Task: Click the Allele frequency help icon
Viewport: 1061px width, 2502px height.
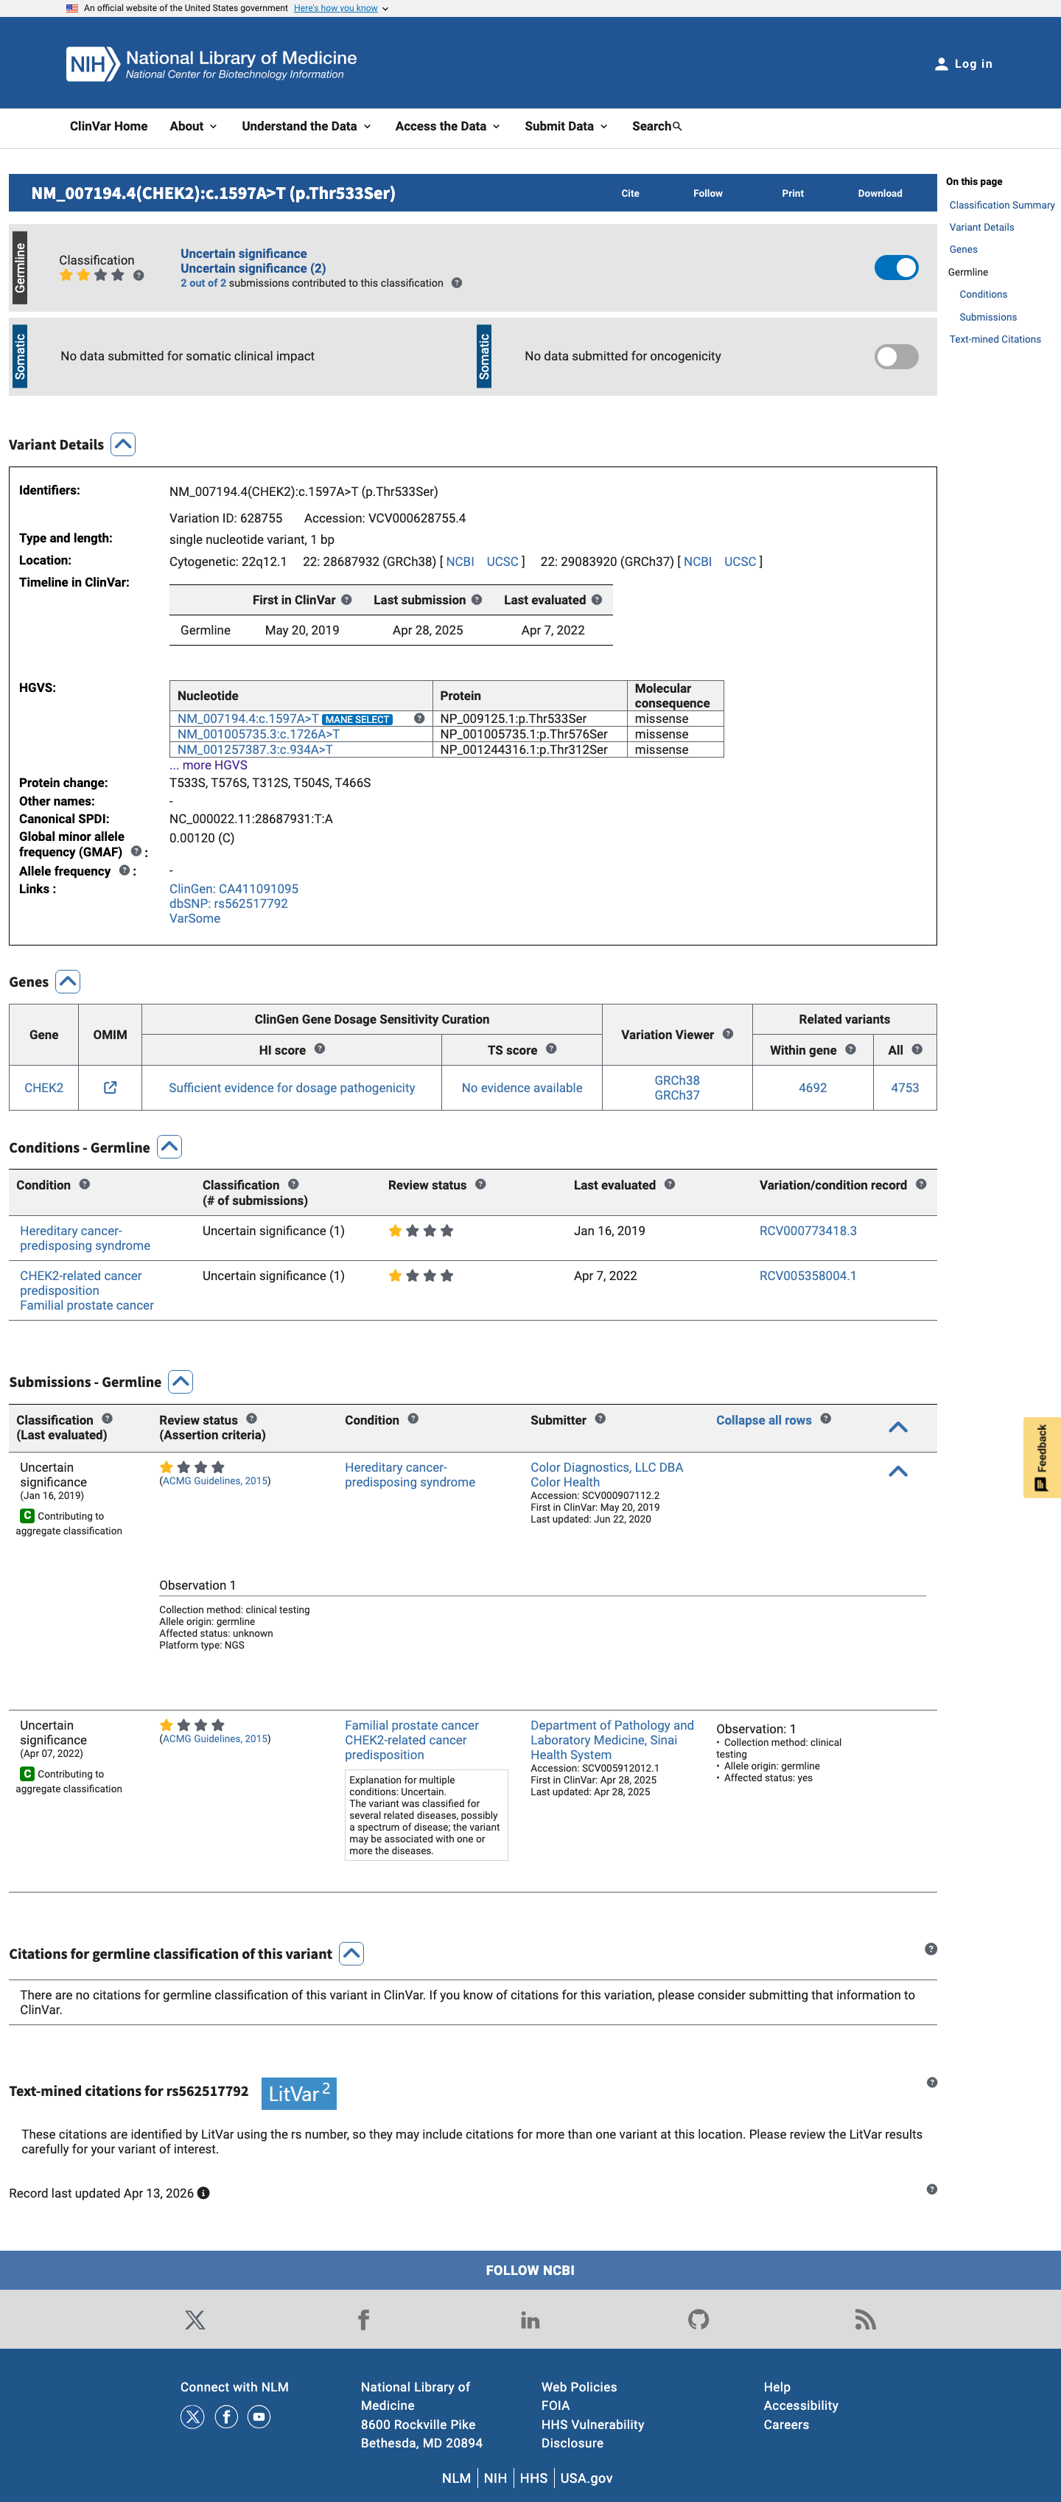Action: pos(125,870)
